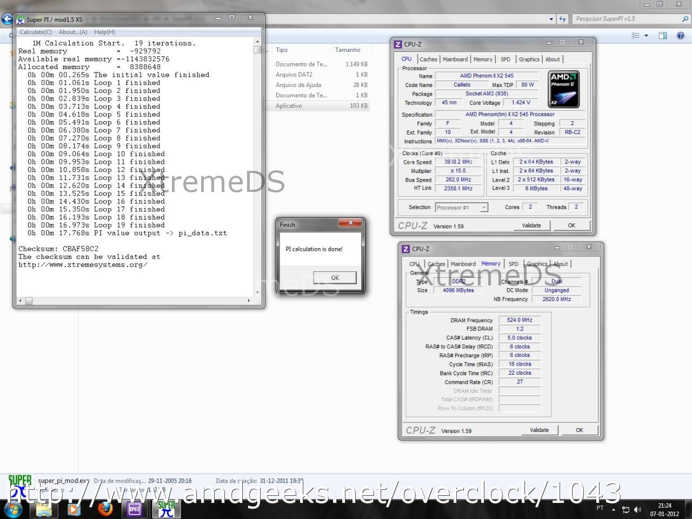692x519 pixels.
Task: Click the Explorer back arrow button
Action: (x=6, y=19)
